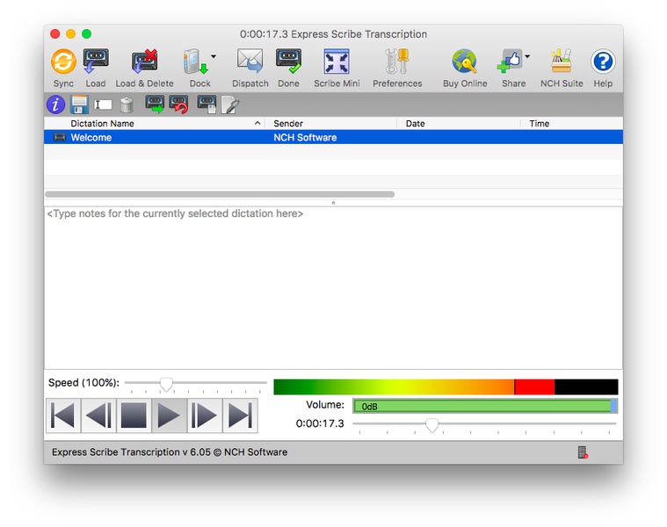667x527 pixels.
Task: Click the Stop button
Action: pos(134,415)
